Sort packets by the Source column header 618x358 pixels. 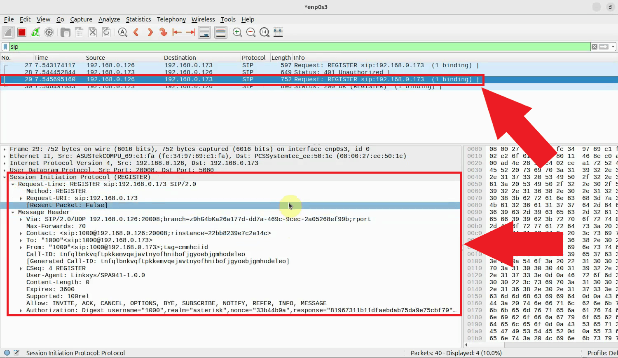[x=124, y=58]
